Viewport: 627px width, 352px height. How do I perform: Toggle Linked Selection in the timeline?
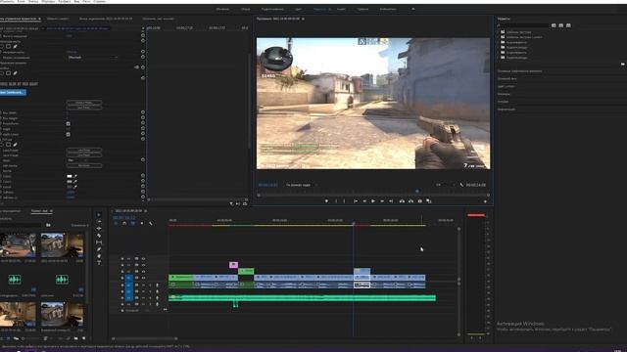tap(133, 224)
